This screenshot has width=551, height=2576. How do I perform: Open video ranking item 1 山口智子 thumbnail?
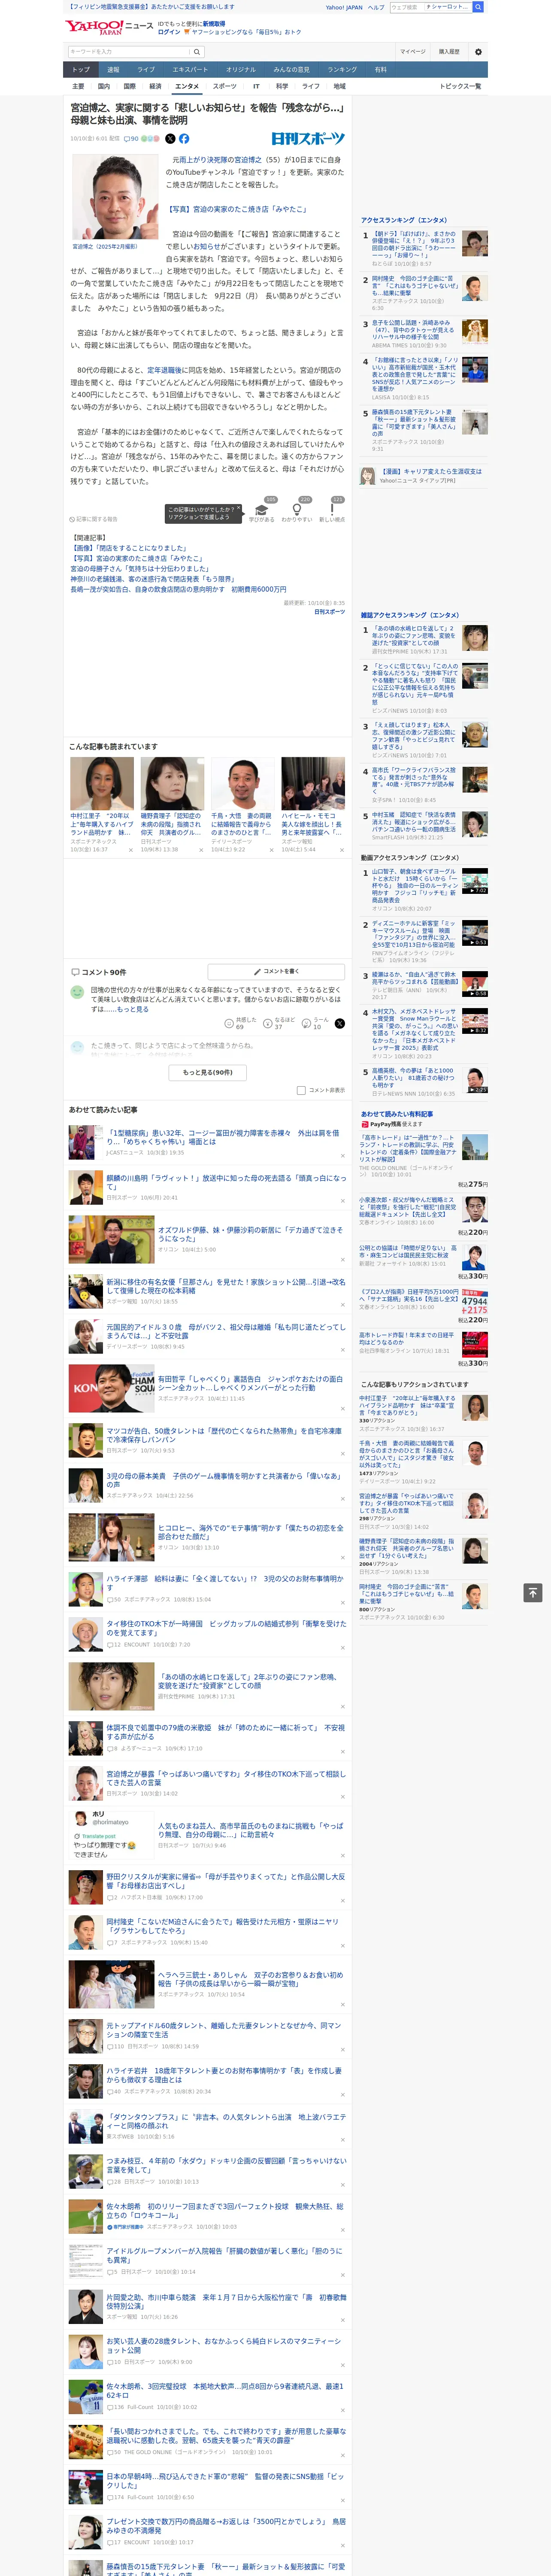(x=475, y=880)
